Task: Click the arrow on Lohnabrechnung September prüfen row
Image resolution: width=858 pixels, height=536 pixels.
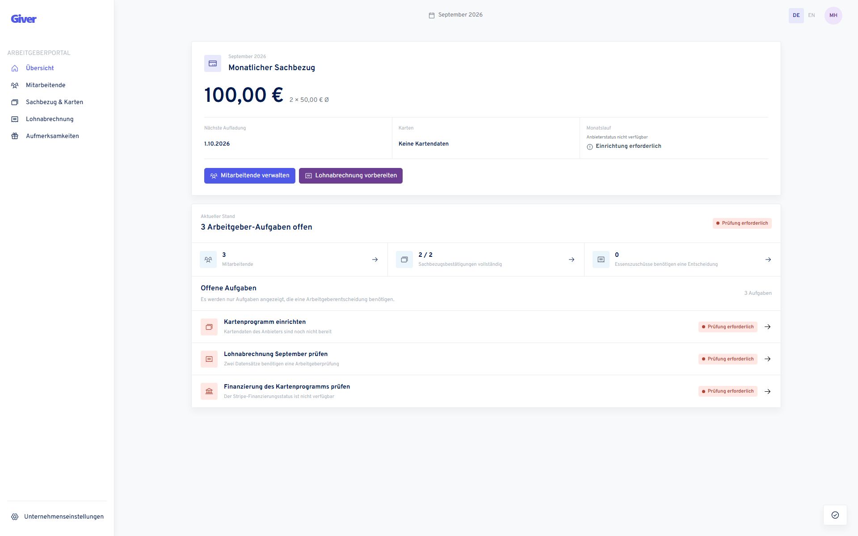Action: [768, 359]
